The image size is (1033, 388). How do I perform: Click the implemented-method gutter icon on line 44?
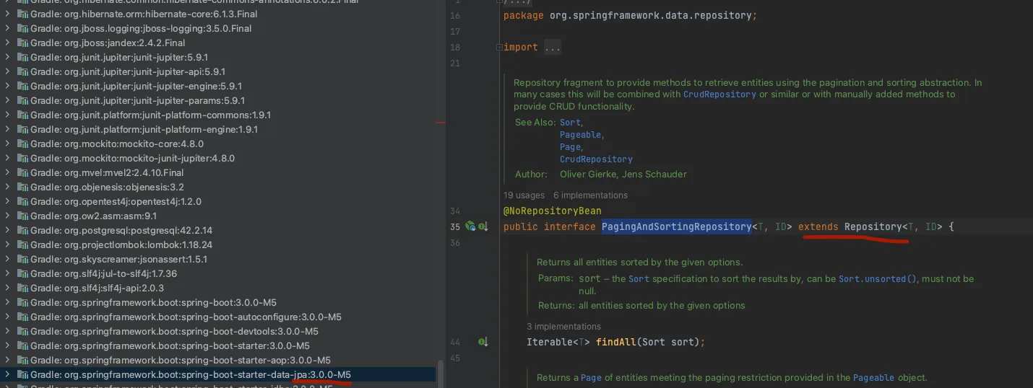pos(482,342)
